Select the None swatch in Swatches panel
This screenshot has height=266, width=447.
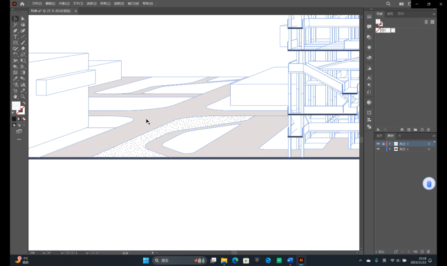pos(378,30)
